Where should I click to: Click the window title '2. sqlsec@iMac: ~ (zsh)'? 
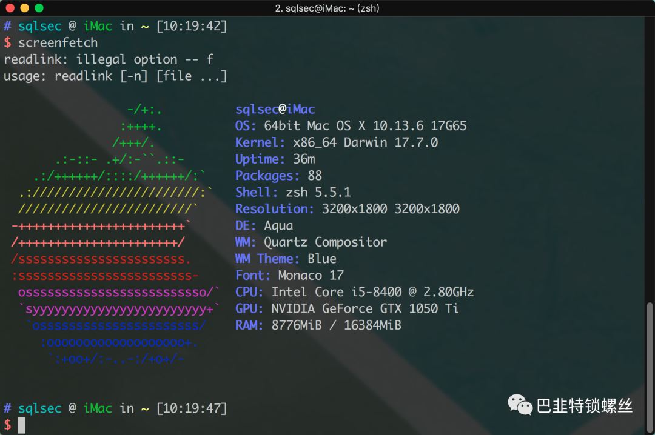pyautogui.click(x=327, y=8)
